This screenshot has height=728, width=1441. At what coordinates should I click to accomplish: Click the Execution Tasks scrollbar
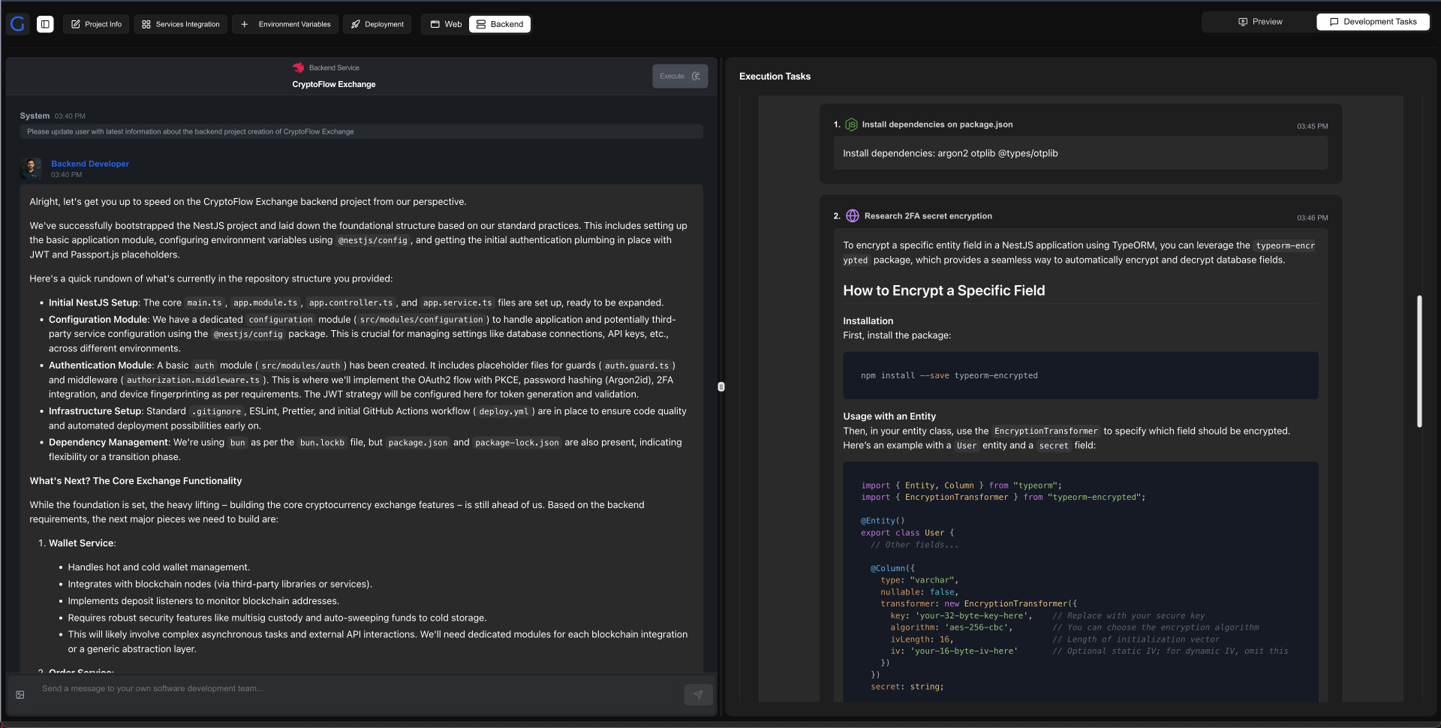click(x=1419, y=362)
